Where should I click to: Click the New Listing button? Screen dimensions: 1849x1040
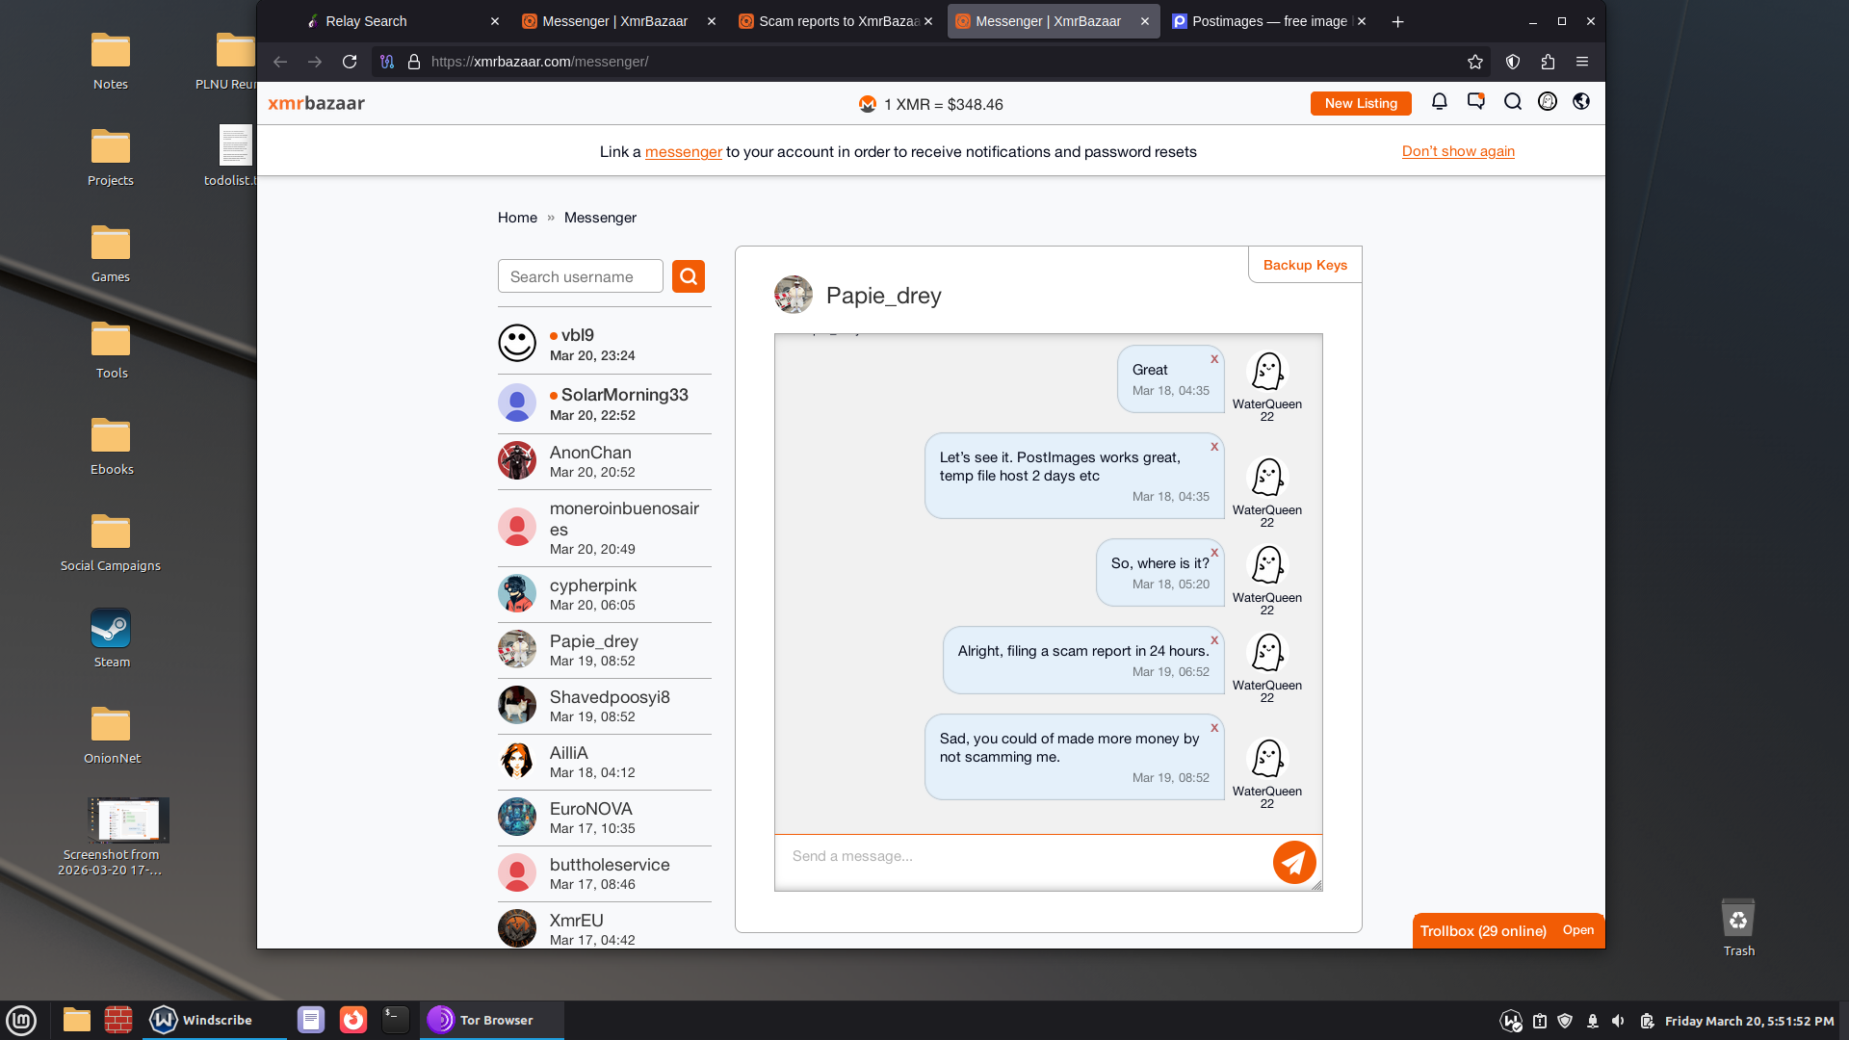point(1360,104)
